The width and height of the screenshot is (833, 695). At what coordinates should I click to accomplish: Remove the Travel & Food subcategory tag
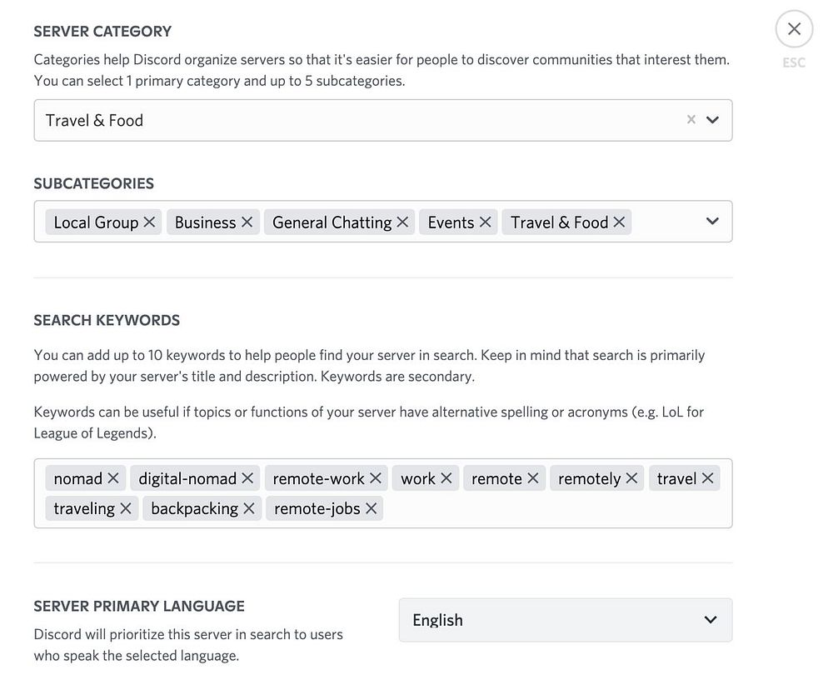[x=619, y=222]
